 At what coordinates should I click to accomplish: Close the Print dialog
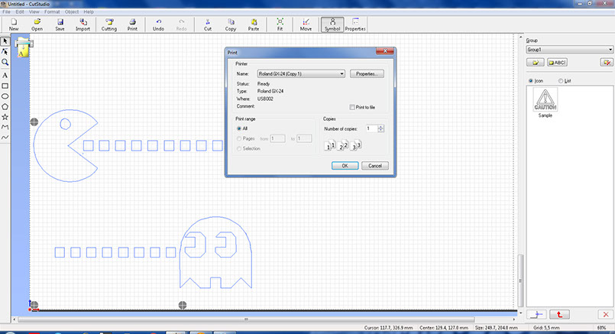(x=385, y=51)
